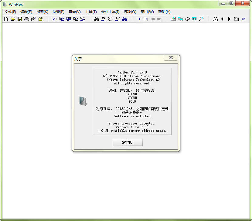Open a file via the open folder icon

tap(13, 19)
